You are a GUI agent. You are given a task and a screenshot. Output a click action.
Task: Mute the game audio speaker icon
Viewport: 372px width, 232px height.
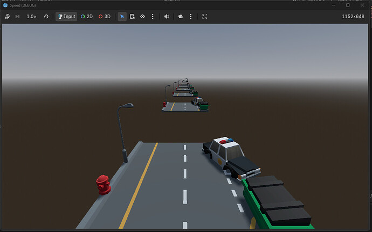[x=167, y=17]
